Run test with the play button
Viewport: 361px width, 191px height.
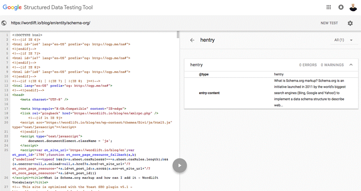[180, 166]
